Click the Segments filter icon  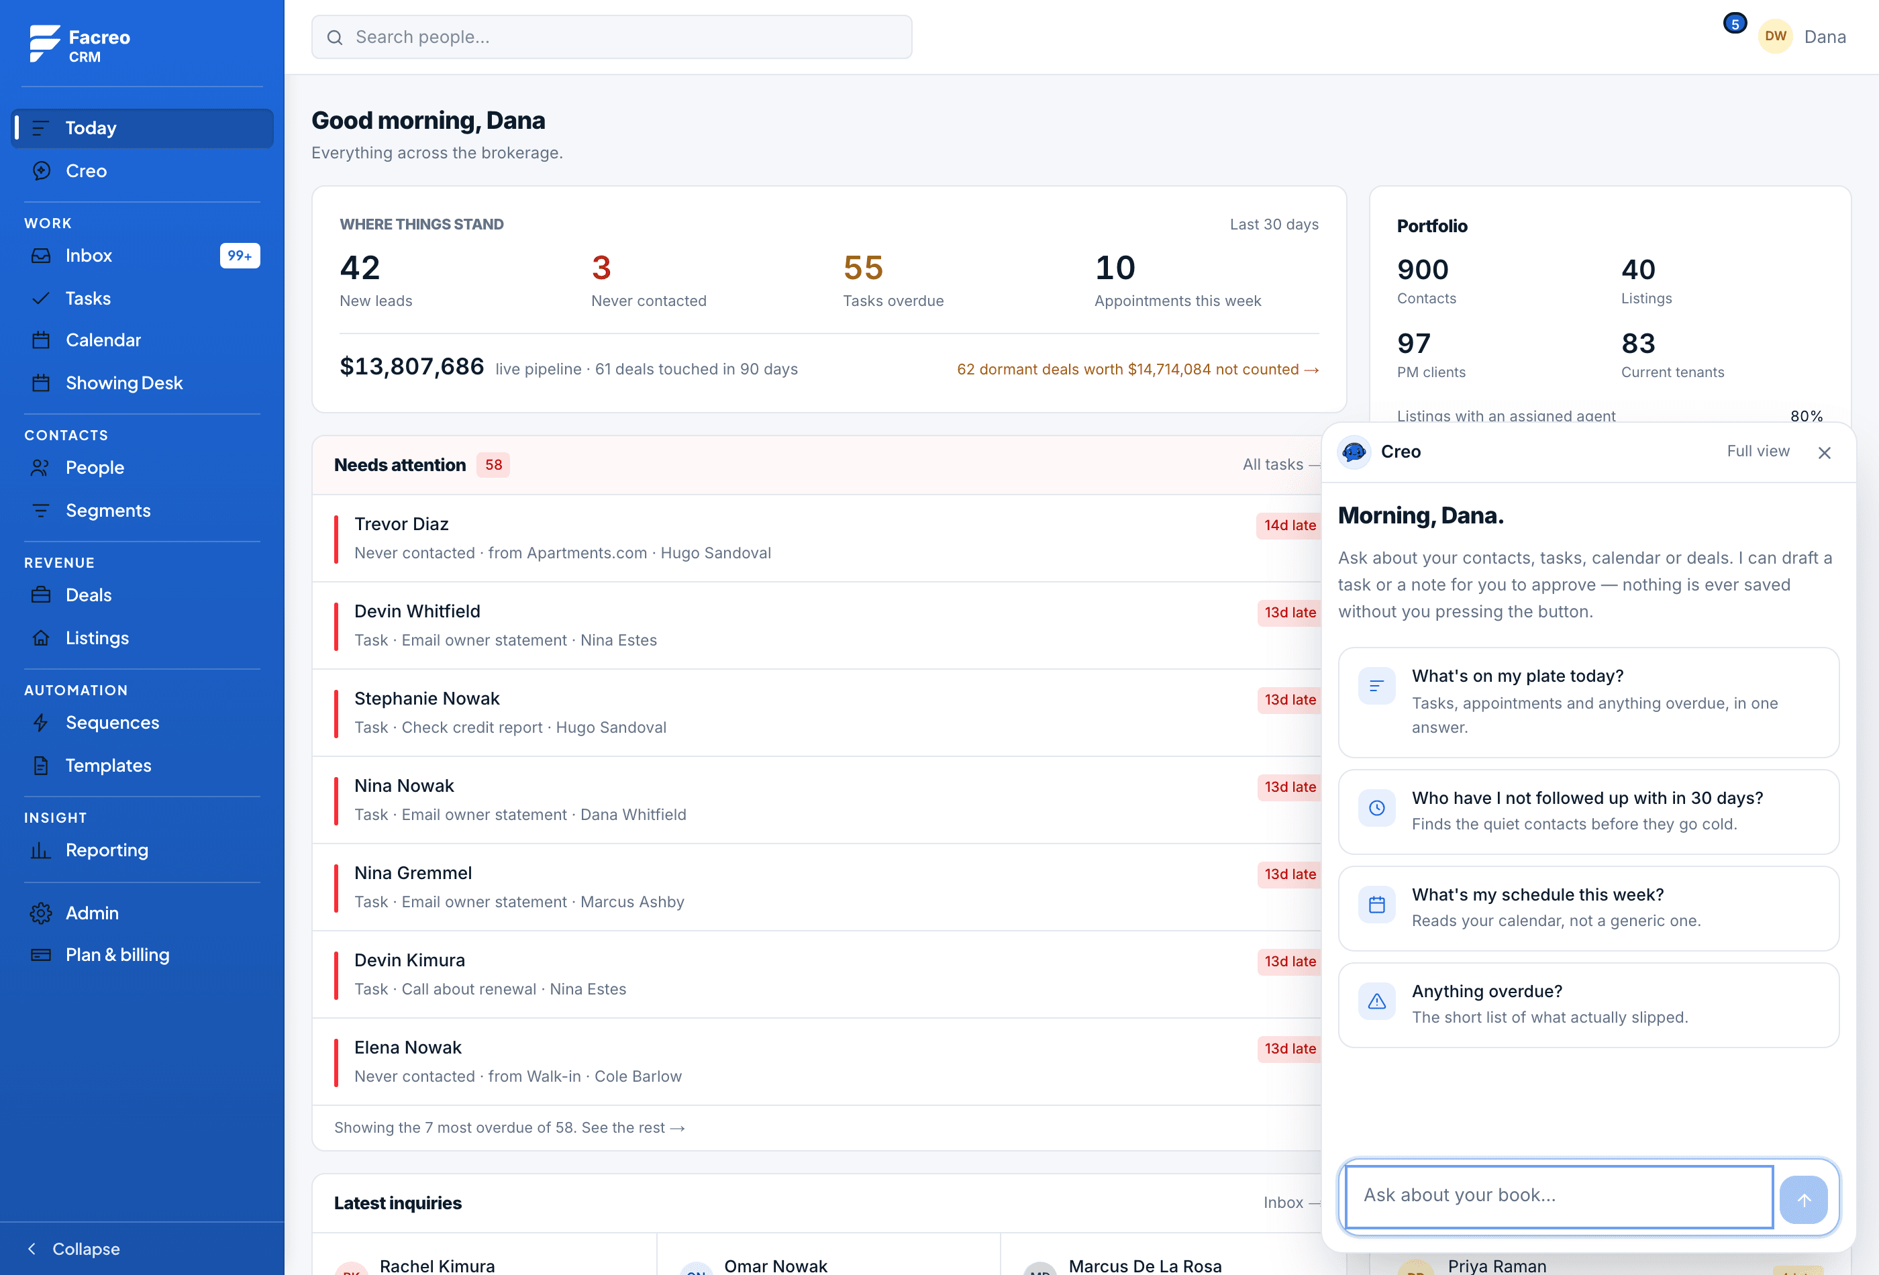click(40, 510)
